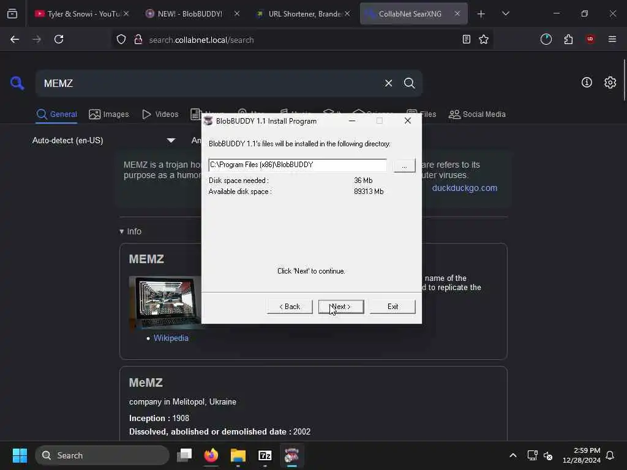
Task: Click the address bar URL
Action: [x=201, y=40]
